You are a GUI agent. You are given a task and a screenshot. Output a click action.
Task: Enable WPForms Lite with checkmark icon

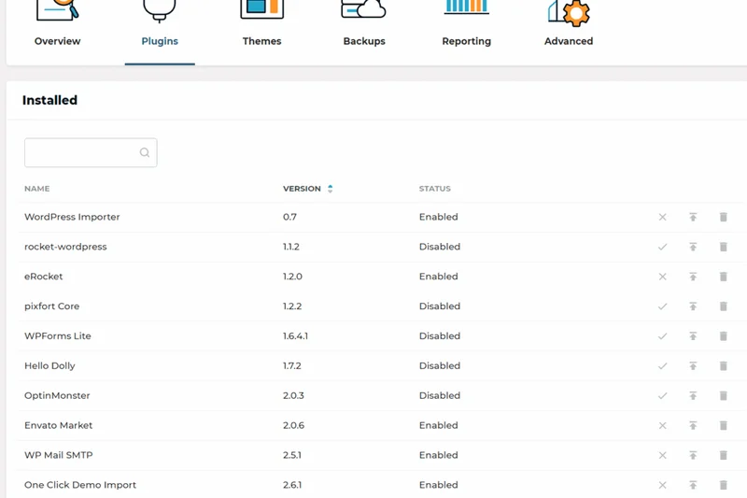662,336
